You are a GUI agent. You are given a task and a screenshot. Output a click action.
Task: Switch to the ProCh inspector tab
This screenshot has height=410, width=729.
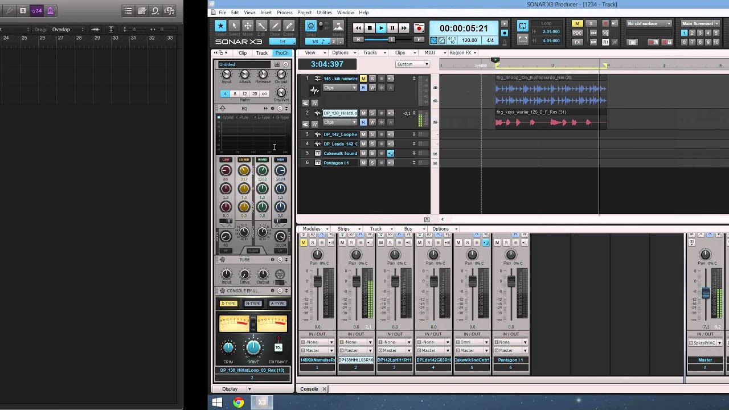coord(282,53)
